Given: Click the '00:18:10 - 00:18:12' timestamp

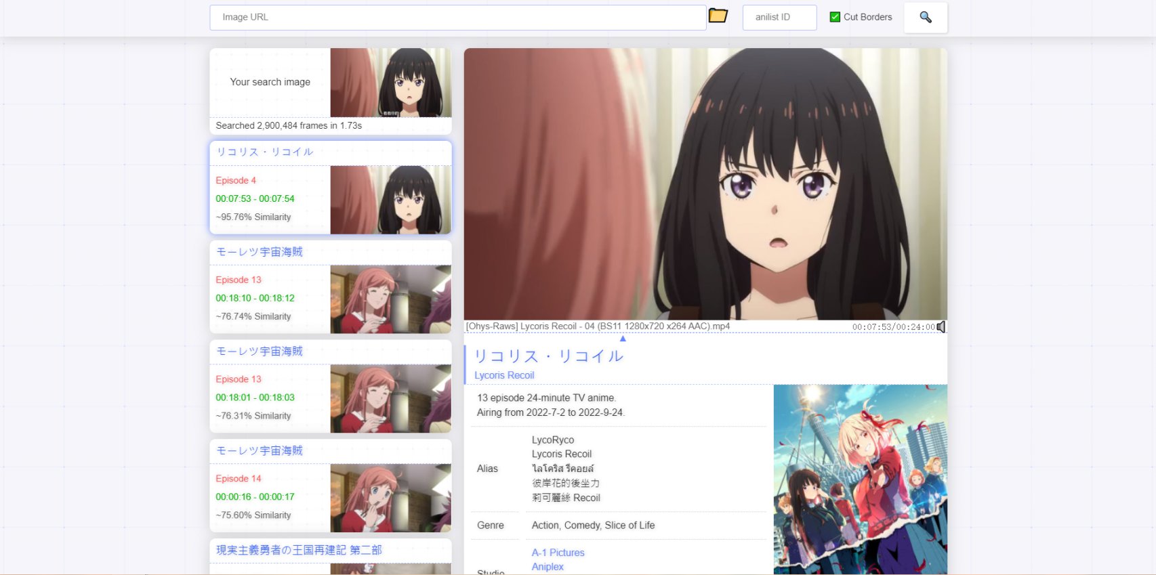Looking at the screenshot, I should pyautogui.click(x=255, y=298).
